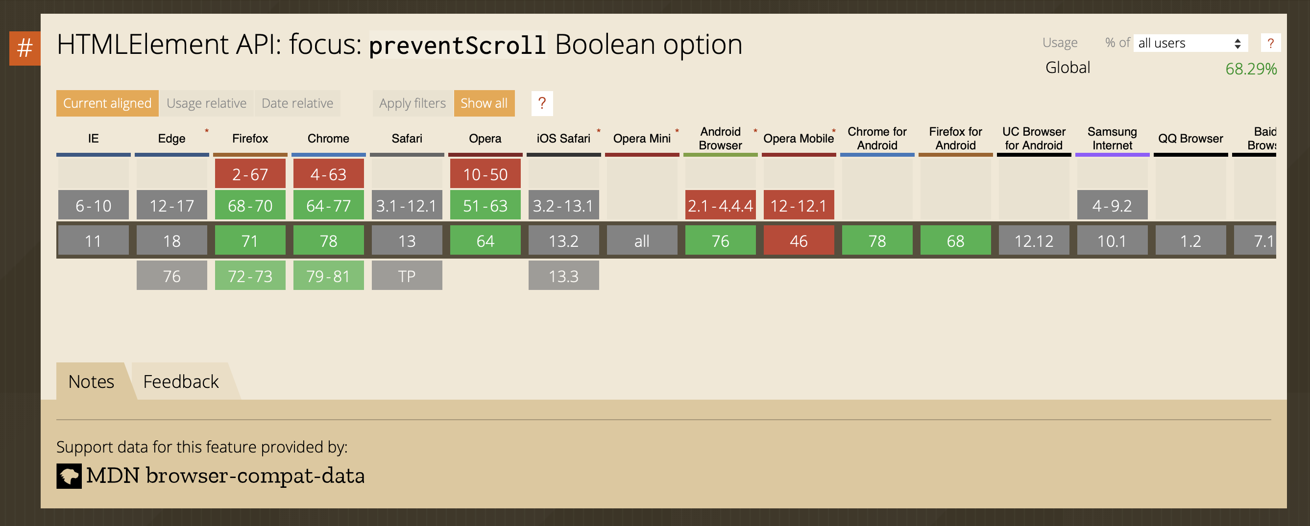Screen dimensions: 1310x526
Task: Enable the Usage relative view
Action: (x=206, y=103)
